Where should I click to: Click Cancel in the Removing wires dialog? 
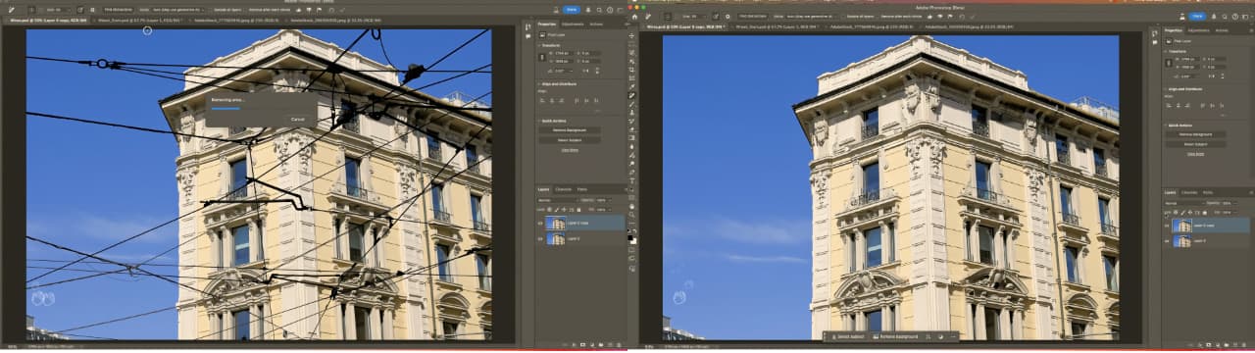point(298,119)
